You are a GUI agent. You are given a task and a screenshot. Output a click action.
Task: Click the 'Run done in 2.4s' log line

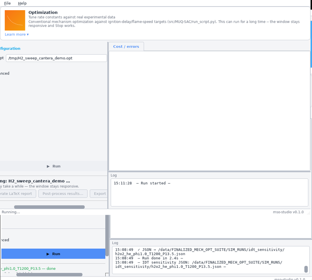pyautogui.click(x=149, y=258)
